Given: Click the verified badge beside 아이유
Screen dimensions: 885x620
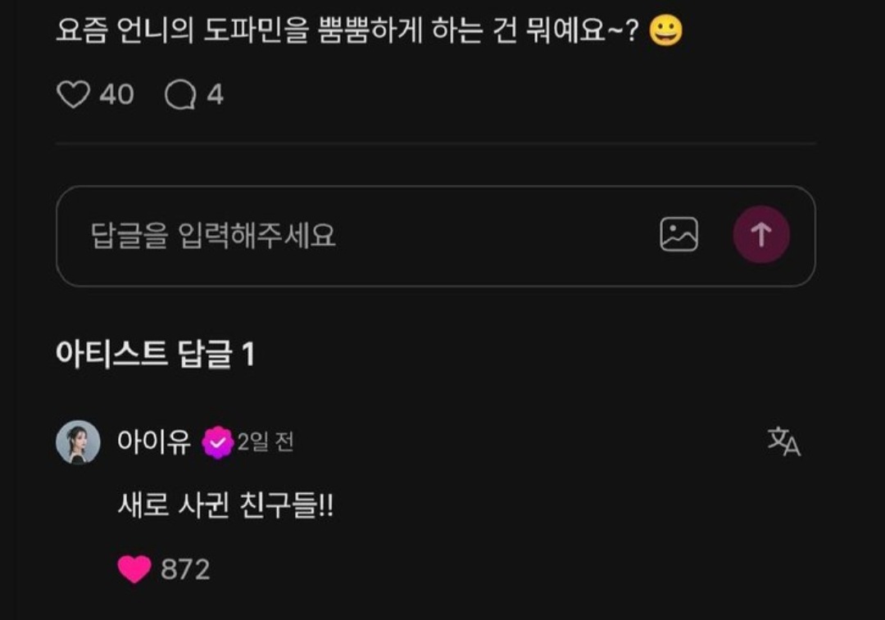Looking at the screenshot, I should pyautogui.click(x=218, y=443).
